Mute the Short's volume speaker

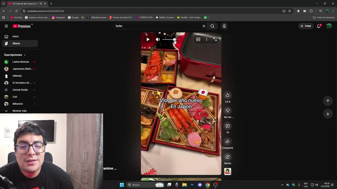click(158, 39)
